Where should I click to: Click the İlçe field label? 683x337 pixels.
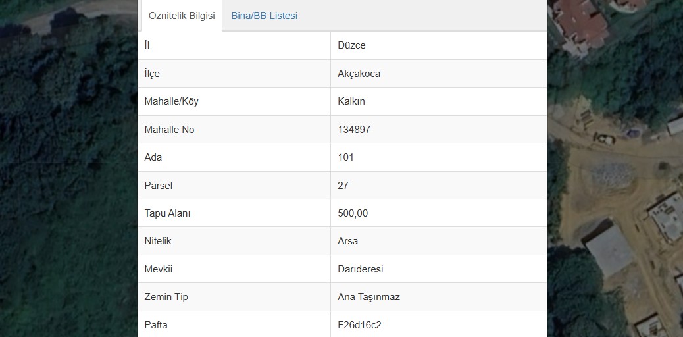pos(152,74)
